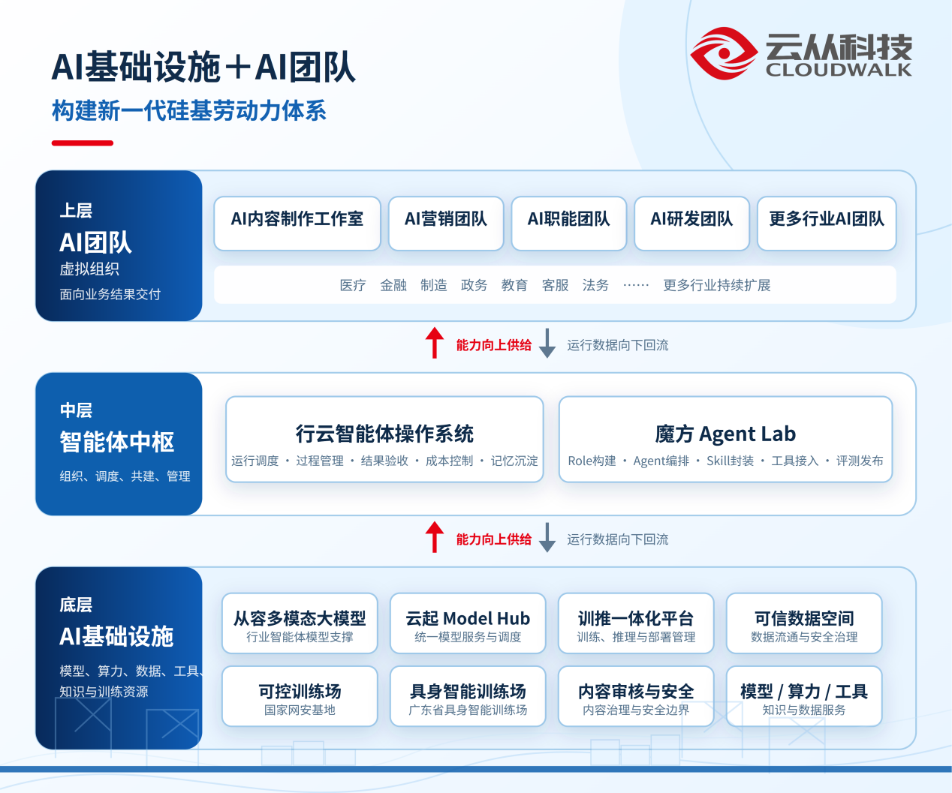The image size is (952, 793).
Task: Click the lower red upward arrow icon
Action: tap(435, 537)
